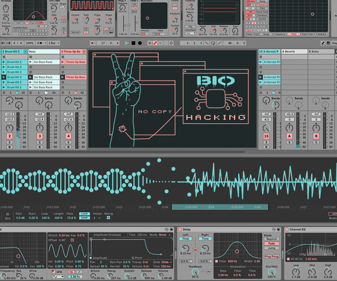This screenshot has height=281, width=337.
Task: Toggle the Ping Pong button
Action: pyautogui.click(x=271, y=256)
